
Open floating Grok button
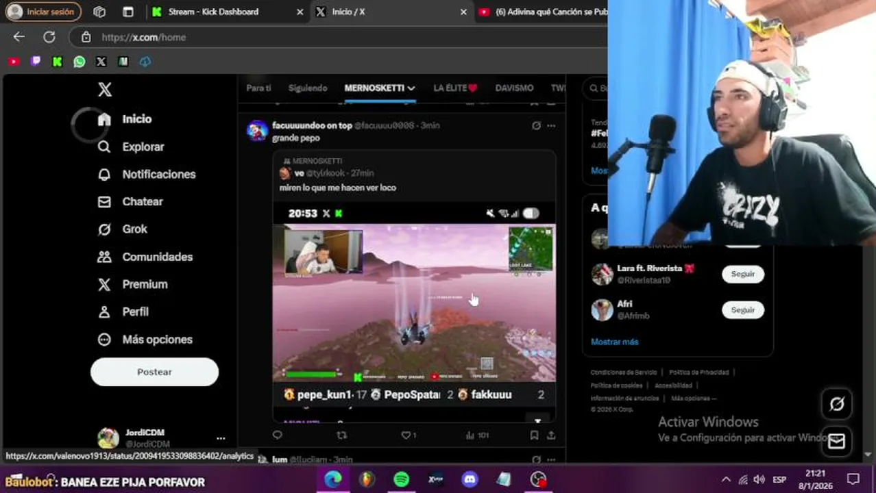pos(837,404)
